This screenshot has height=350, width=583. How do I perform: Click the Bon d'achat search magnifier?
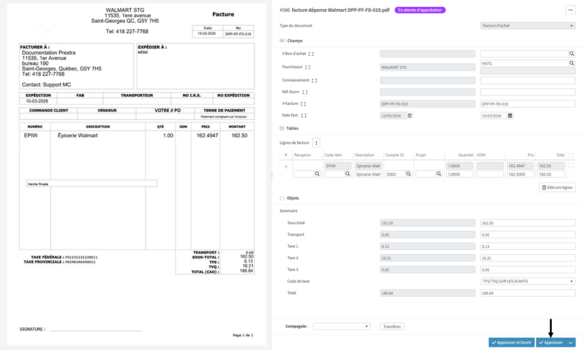coord(571,54)
